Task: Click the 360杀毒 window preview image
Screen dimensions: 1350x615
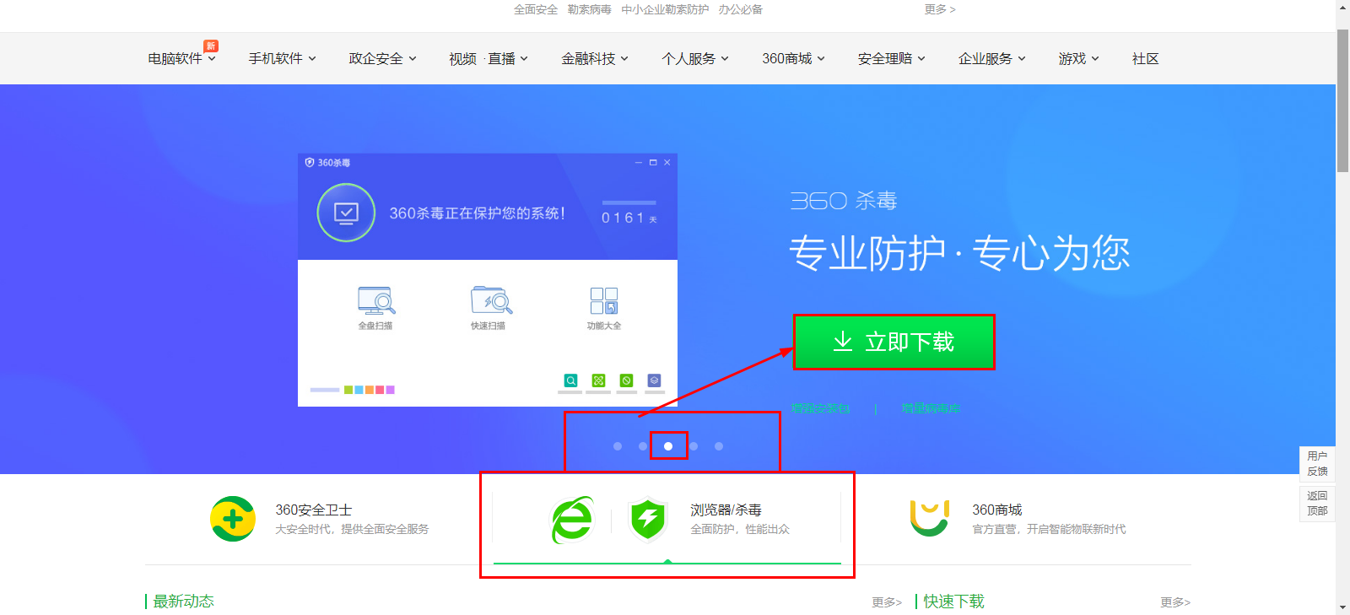Action: click(488, 280)
